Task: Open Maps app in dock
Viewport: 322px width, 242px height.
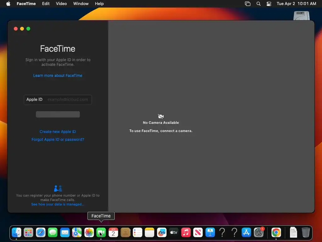Action: click(77, 233)
